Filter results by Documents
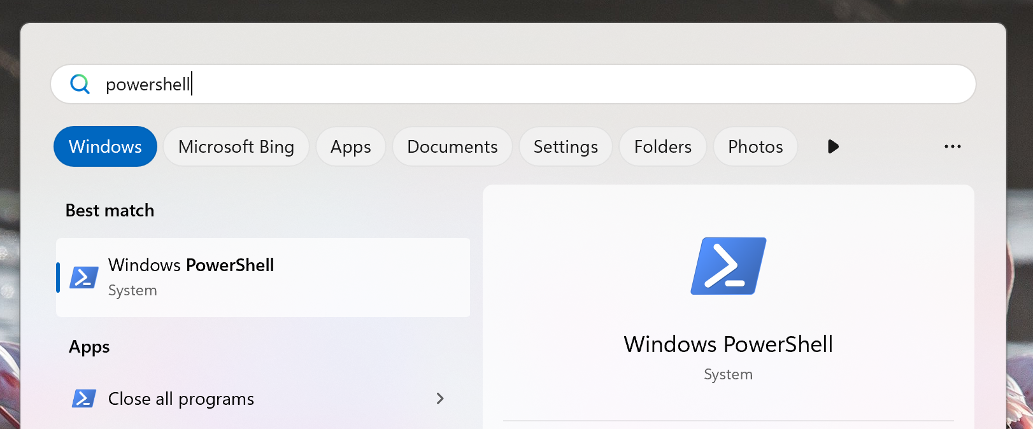Viewport: 1033px width, 429px height. [452, 146]
